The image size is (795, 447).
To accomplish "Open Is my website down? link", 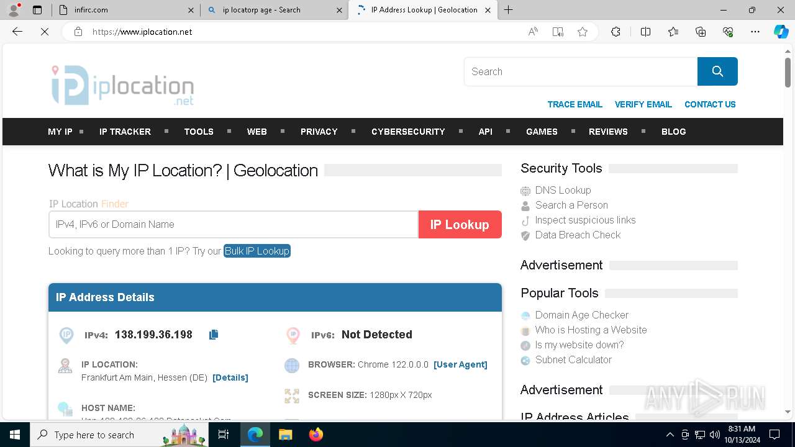I will 579,345.
